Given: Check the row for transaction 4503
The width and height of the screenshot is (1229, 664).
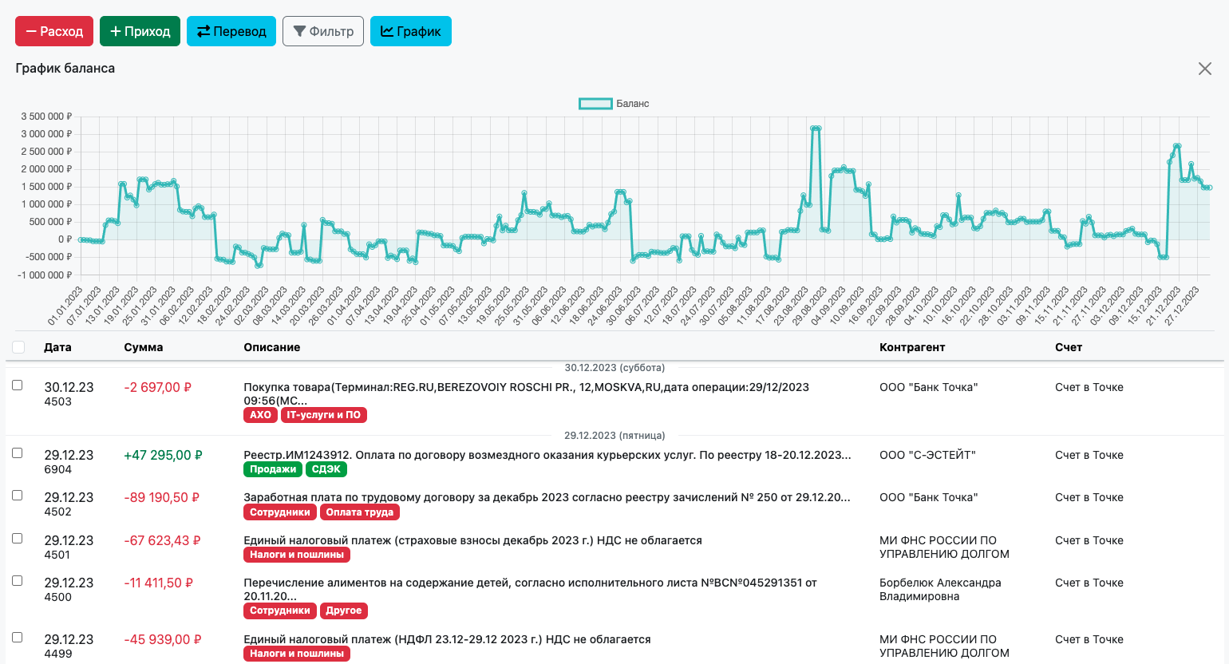Looking at the screenshot, I should 18,385.
